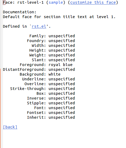Click the Underline unspecified value
This screenshot has width=126, height=148.
[62, 79]
